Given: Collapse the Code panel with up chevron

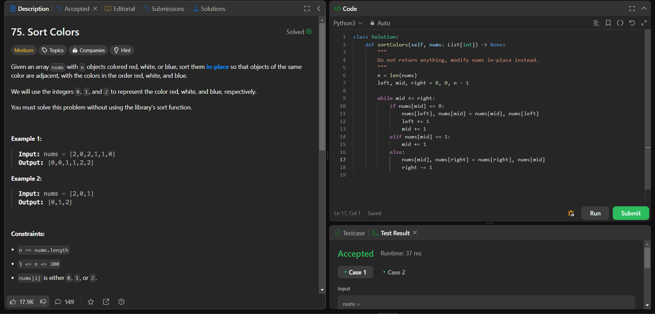Looking at the screenshot, I should 645,9.
